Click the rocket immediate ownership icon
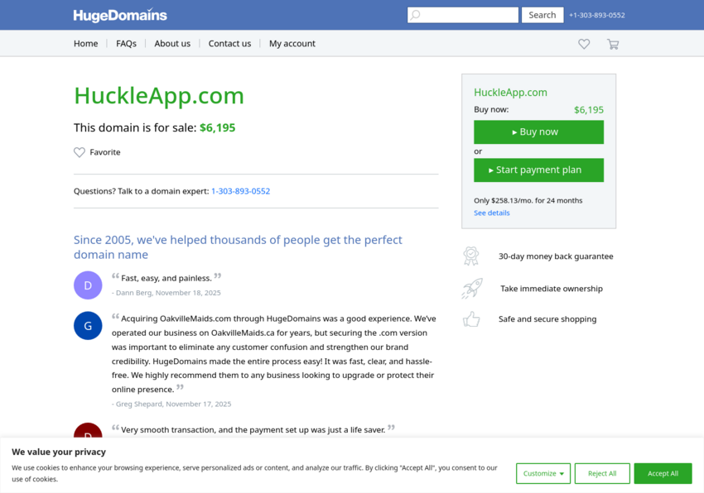Screen dimensions: 704x493 tap(471, 289)
